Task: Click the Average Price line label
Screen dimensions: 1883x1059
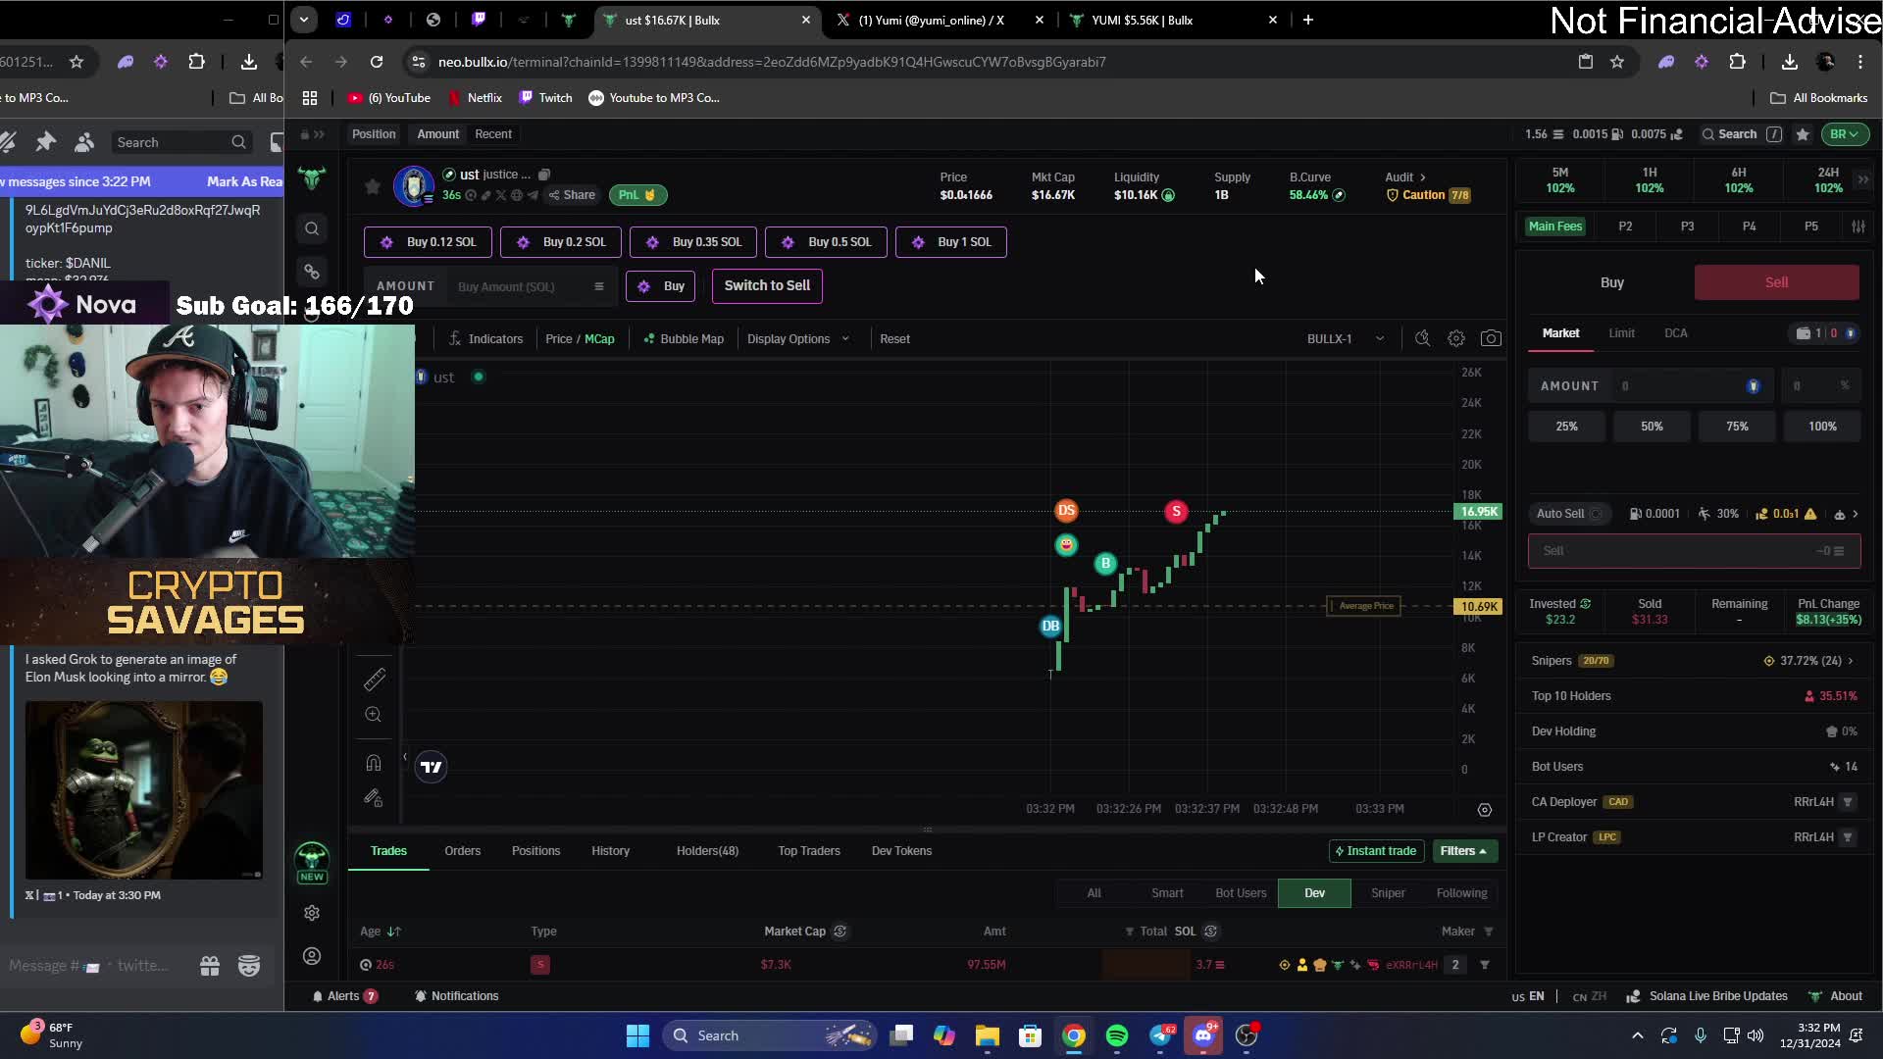Action: click(1363, 606)
